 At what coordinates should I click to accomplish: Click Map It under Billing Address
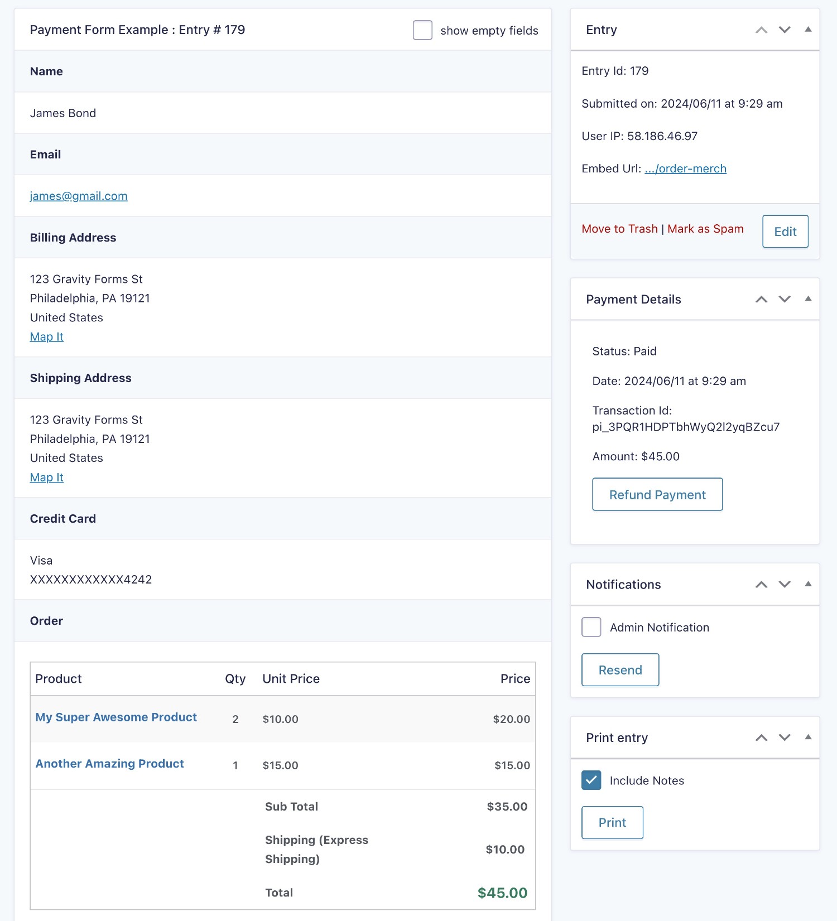(x=47, y=336)
